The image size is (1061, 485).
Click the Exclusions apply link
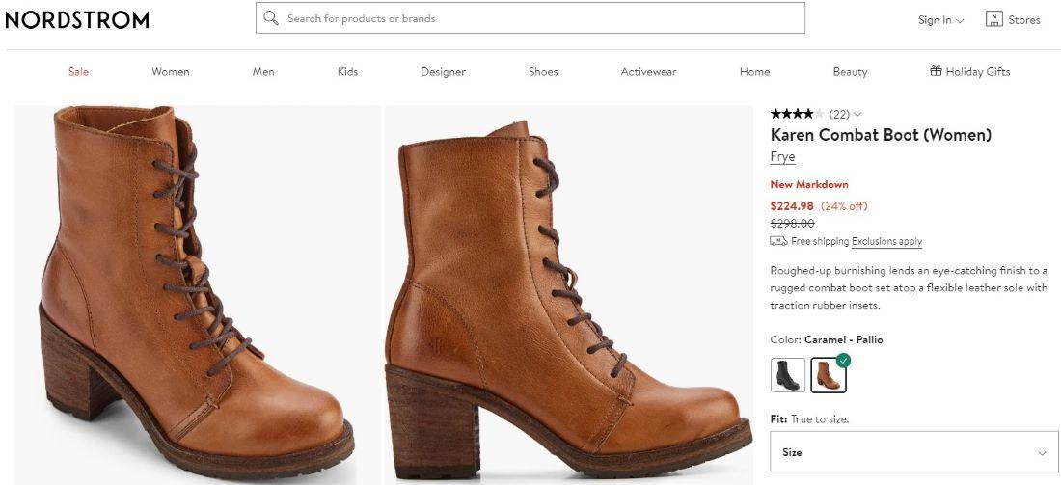click(886, 242)
